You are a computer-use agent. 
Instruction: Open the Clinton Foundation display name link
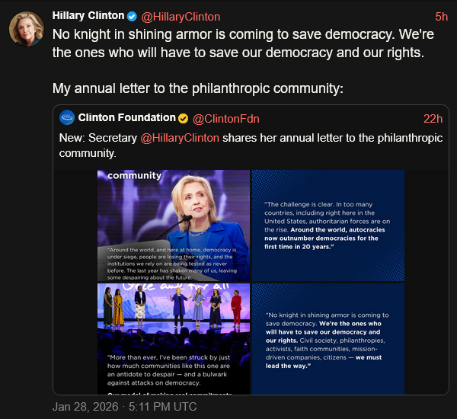tap(126, 118)
